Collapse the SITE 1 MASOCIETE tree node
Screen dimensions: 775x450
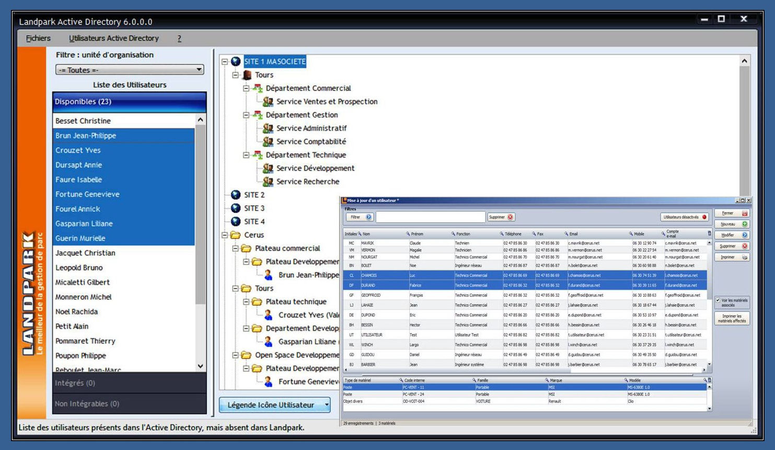pos(225,62)
